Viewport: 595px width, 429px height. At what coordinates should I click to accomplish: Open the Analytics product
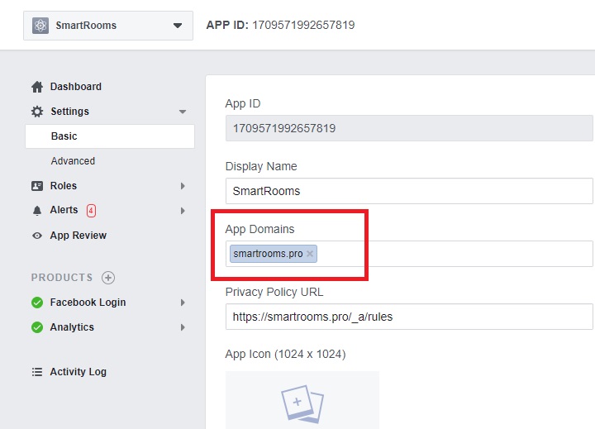72,327
